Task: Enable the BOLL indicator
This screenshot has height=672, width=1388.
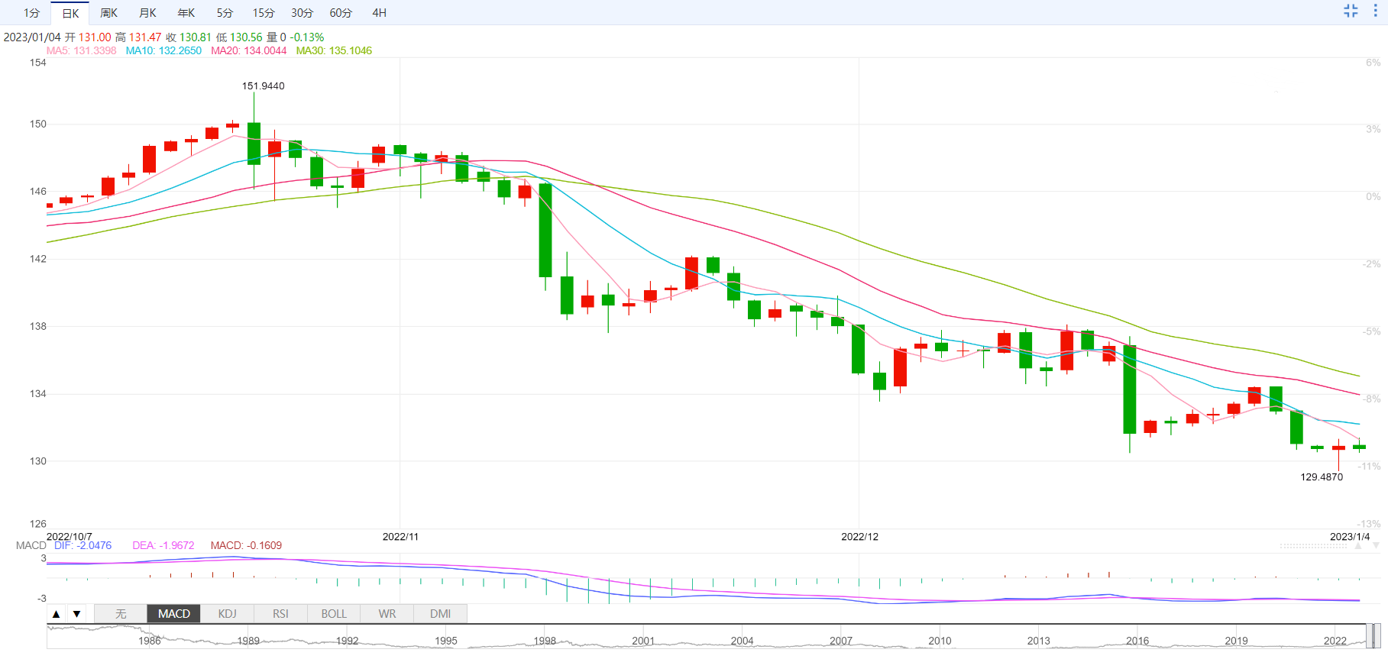Action: [x=334, y=614]
